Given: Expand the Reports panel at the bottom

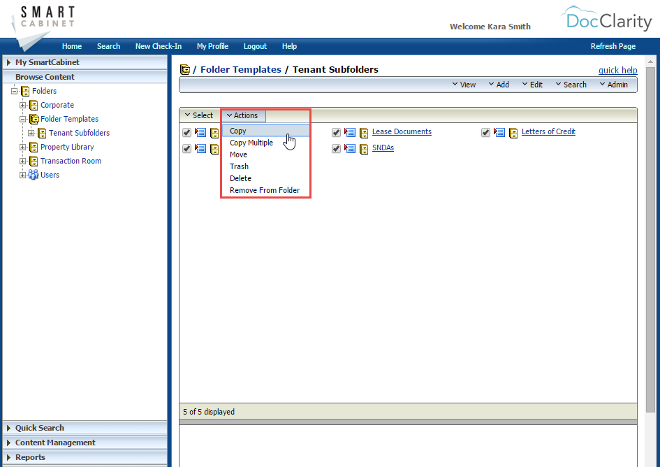Looking at the screenshot, I should [30, 457].
